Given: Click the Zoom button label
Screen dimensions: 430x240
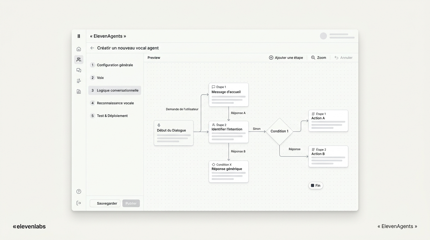Looking at the screenshot, I should [322, 58].
